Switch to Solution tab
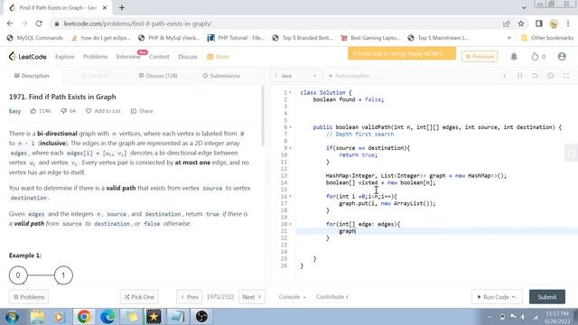Viewport: 578px width, 325px height. tap(95, 76)
